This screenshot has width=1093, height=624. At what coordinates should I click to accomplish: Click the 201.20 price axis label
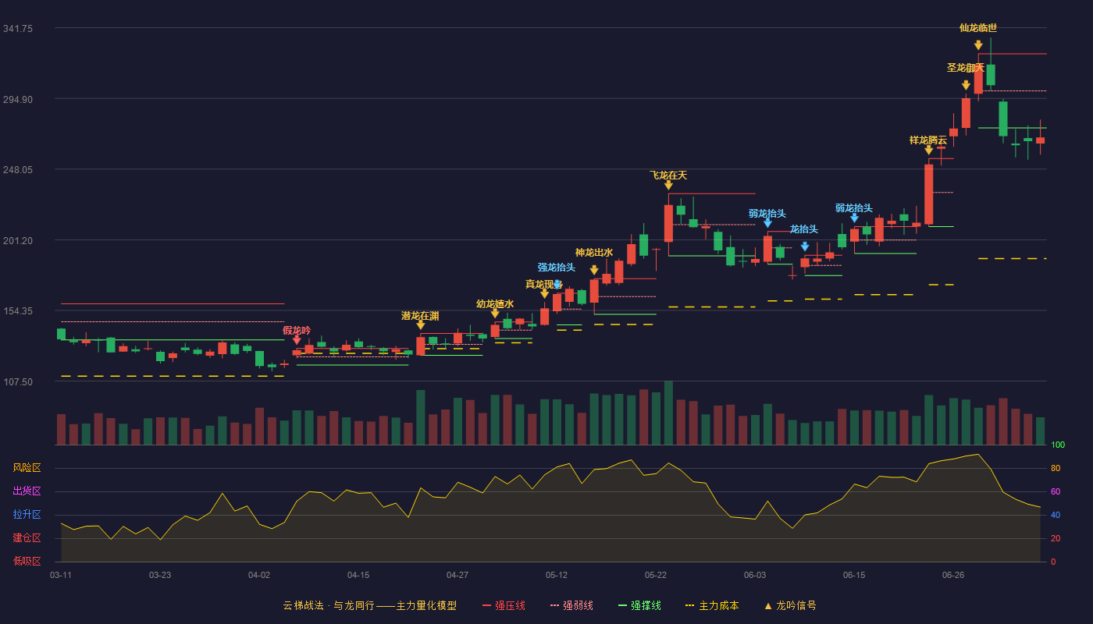(x=17, y=240)
